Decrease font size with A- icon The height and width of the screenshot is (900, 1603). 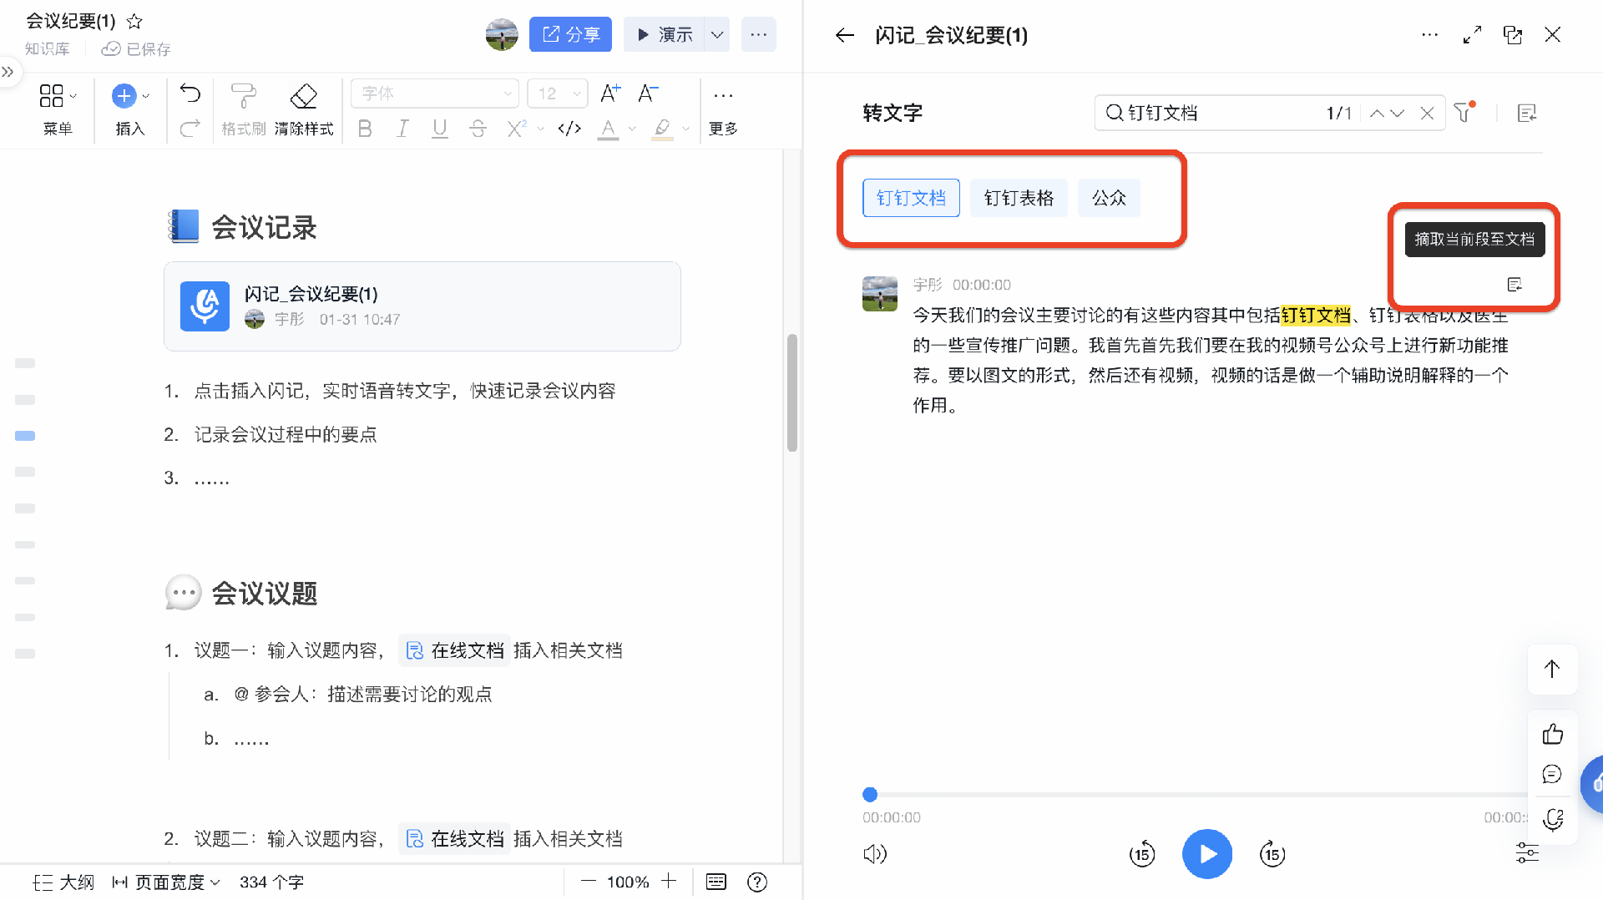coord(648,94)
